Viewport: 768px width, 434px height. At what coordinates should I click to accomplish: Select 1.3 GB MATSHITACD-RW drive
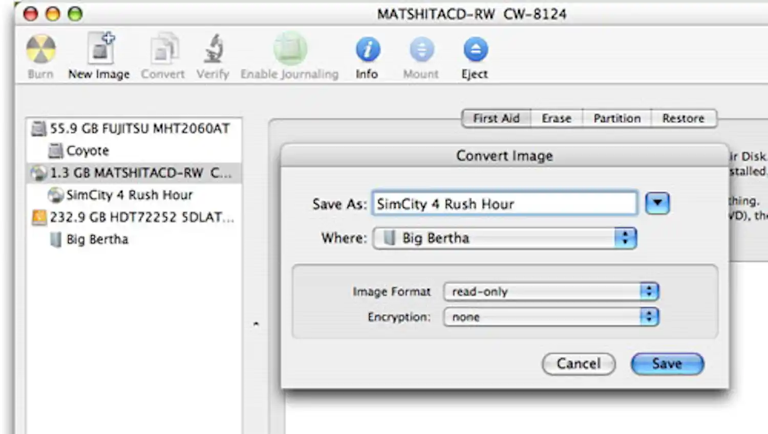(134, 173)
